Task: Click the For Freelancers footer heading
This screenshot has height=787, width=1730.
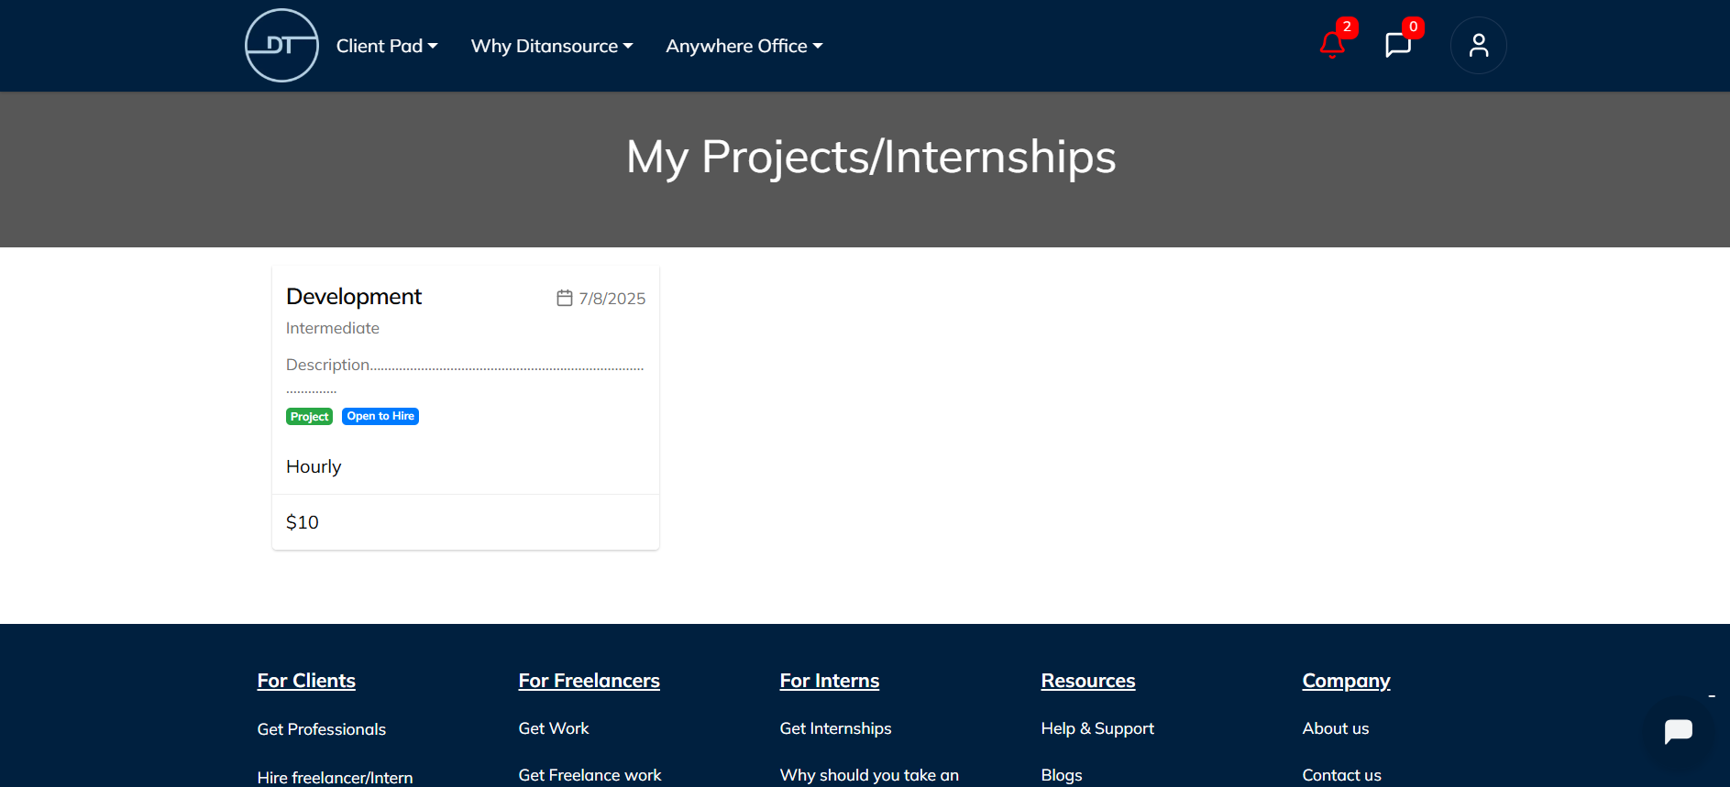Action: (589, 681)
